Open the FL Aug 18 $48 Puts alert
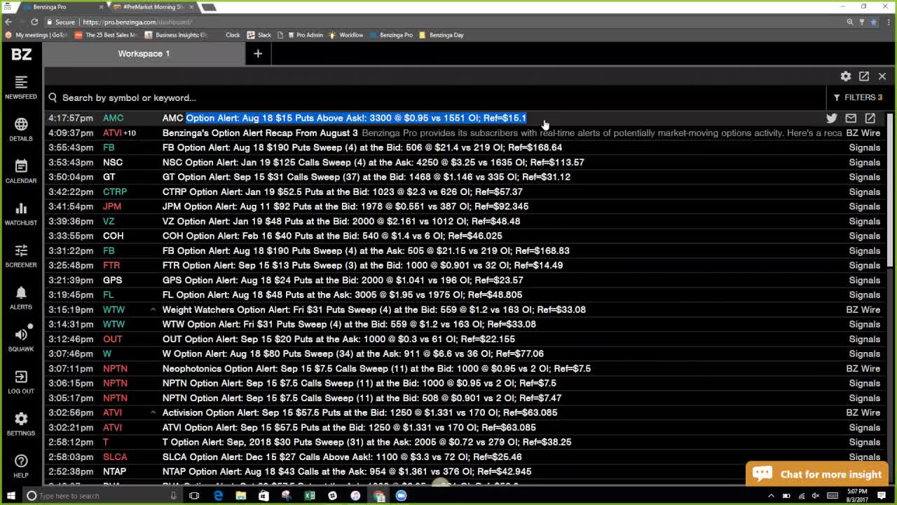 click(342, 295)
